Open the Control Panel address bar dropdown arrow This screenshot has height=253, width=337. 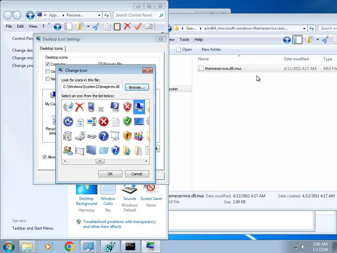point(99,15)
